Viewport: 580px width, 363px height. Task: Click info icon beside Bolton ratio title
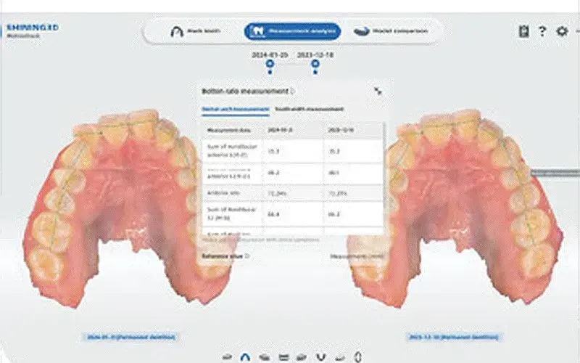point(292,91)
